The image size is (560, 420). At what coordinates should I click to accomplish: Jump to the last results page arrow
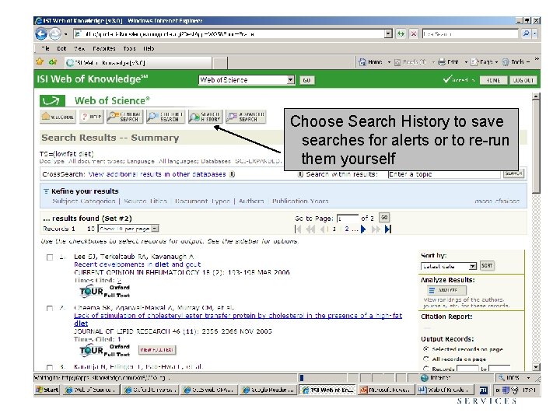pos(388,229)
